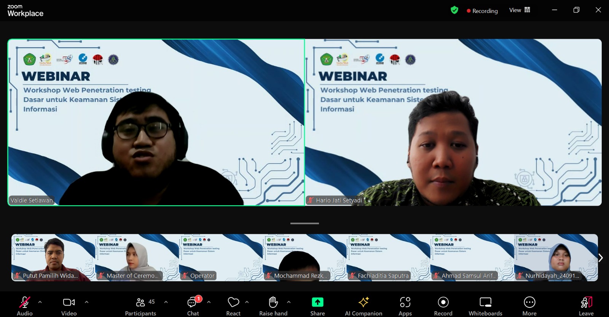Expand caret next to Raise hand

(289, 302)
